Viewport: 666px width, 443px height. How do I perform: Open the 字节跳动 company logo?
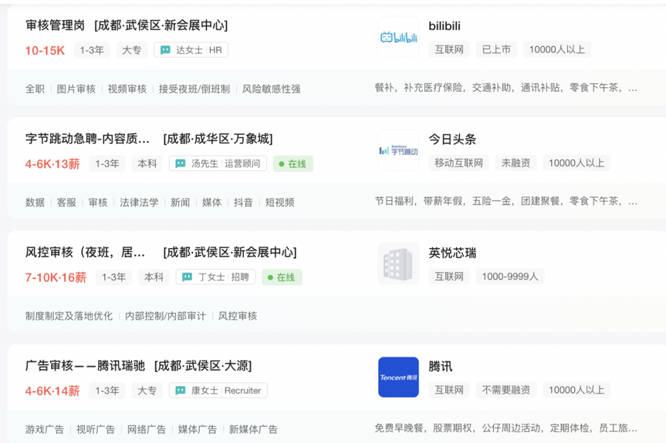point(398,150)
